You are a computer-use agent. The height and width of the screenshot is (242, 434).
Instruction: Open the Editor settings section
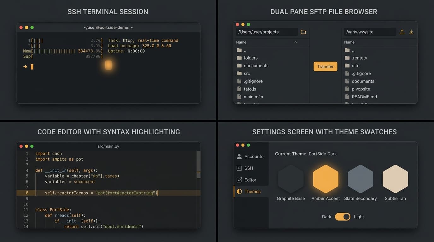(x=251, y=180)
